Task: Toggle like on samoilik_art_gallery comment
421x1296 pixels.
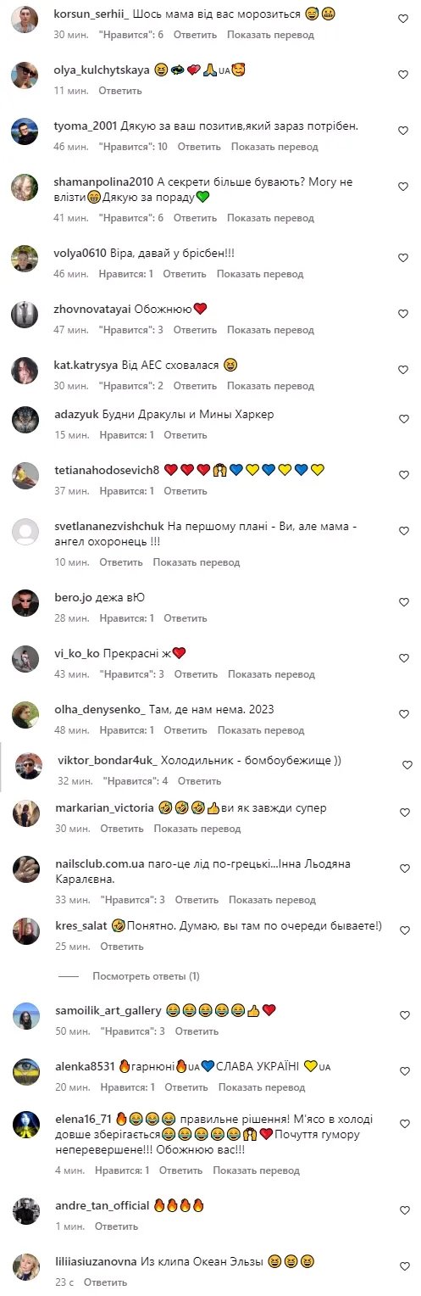Action: pyautogui.click(x=403, y=1014)
